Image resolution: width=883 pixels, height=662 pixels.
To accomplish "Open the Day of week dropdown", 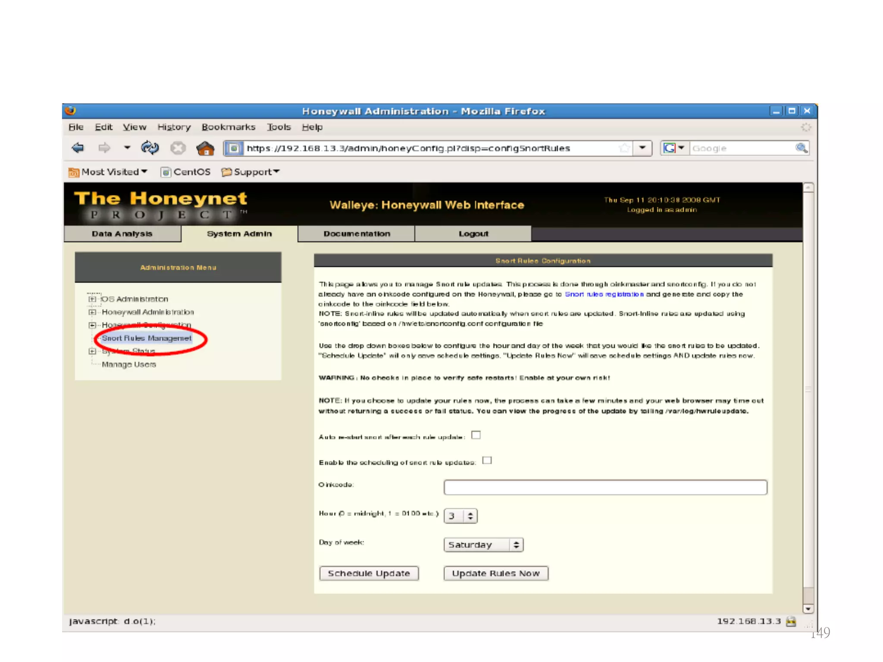I will click(483, 545).
